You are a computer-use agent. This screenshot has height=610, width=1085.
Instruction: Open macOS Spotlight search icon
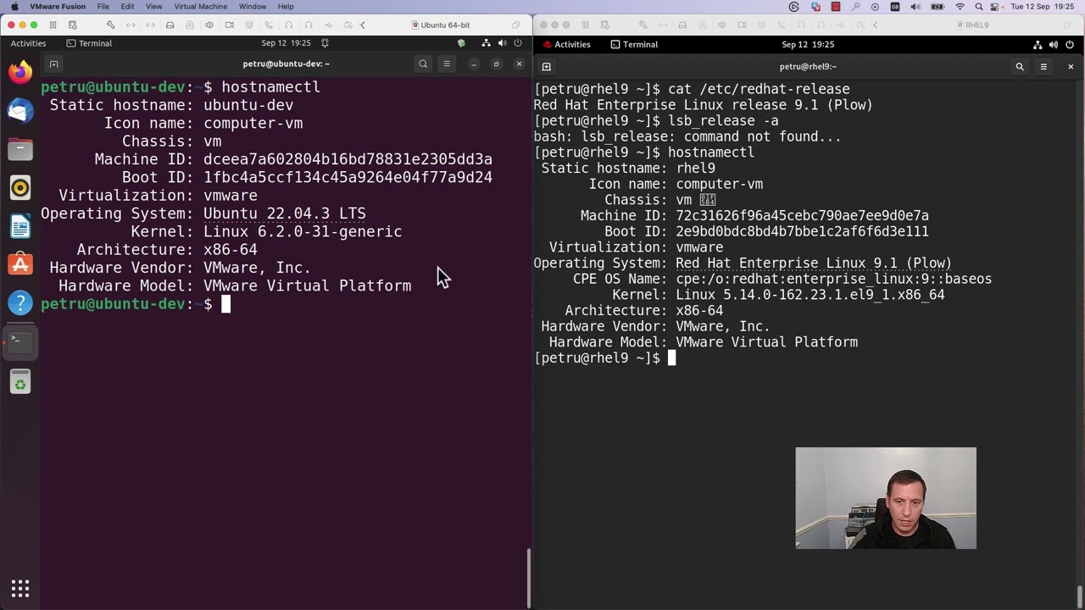point(979,6)
